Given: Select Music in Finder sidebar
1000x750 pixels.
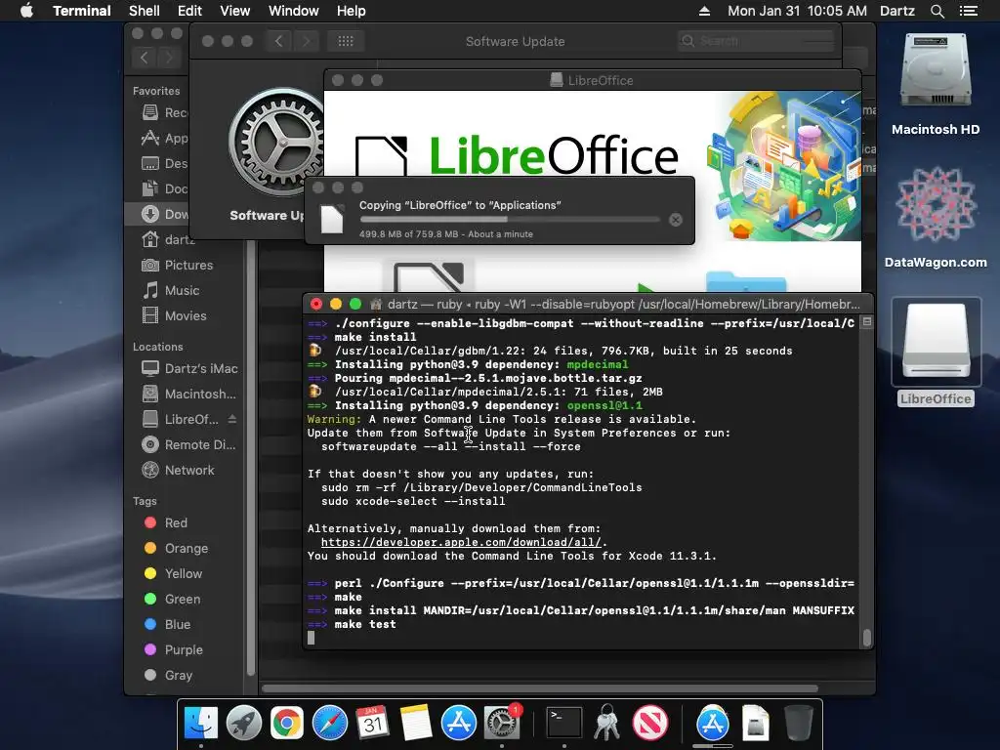Looking at the screenshot, I should tap(184, 290).
